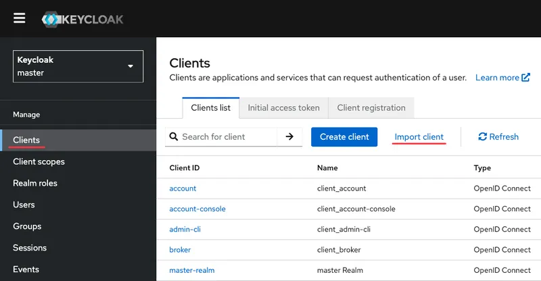
Task: Open the Learn more external link
Action: [x=502, y=78]
